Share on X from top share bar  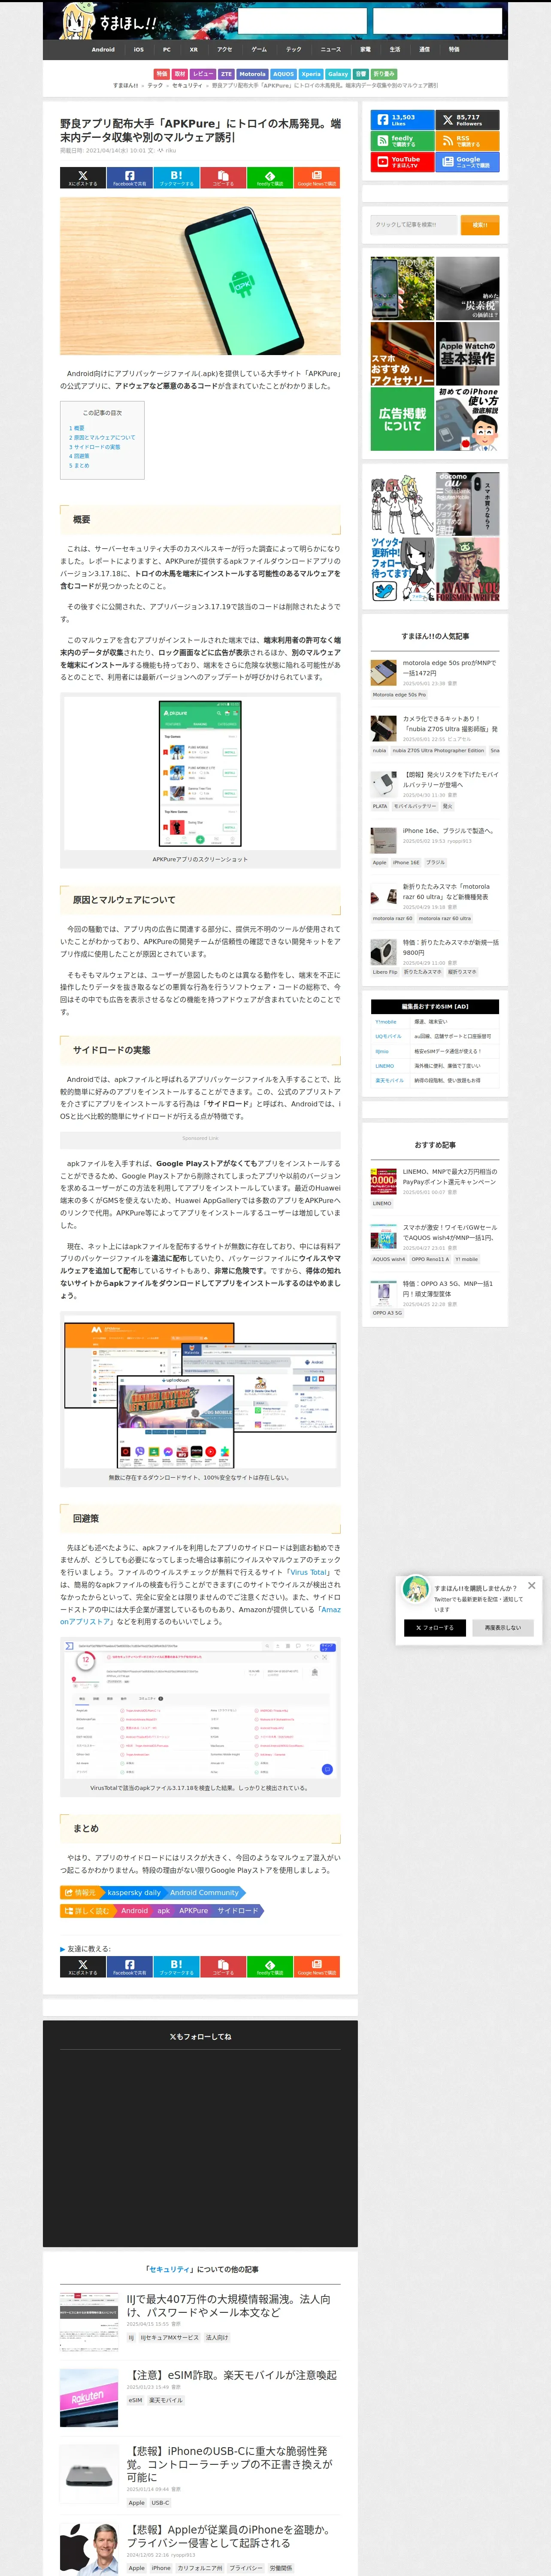82,179
